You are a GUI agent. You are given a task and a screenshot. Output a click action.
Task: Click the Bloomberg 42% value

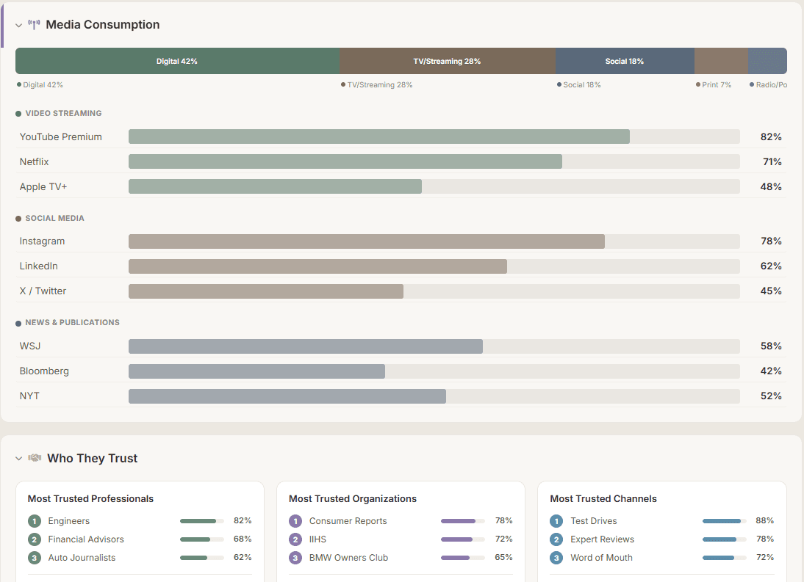coord(771,371)
